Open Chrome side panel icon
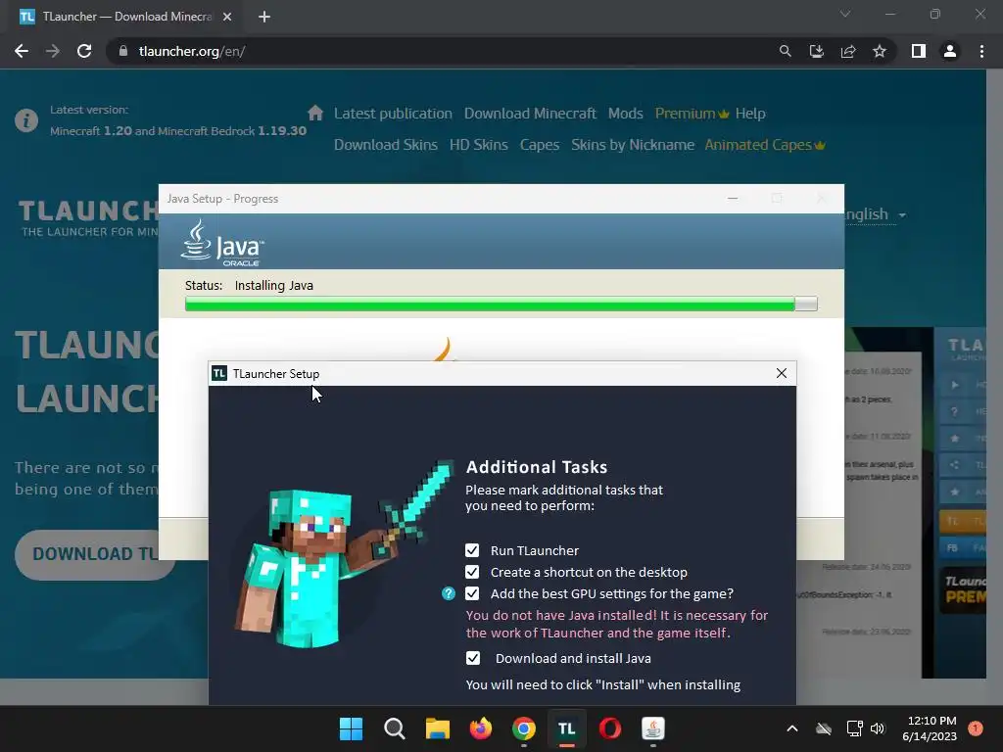 (919, 51)
